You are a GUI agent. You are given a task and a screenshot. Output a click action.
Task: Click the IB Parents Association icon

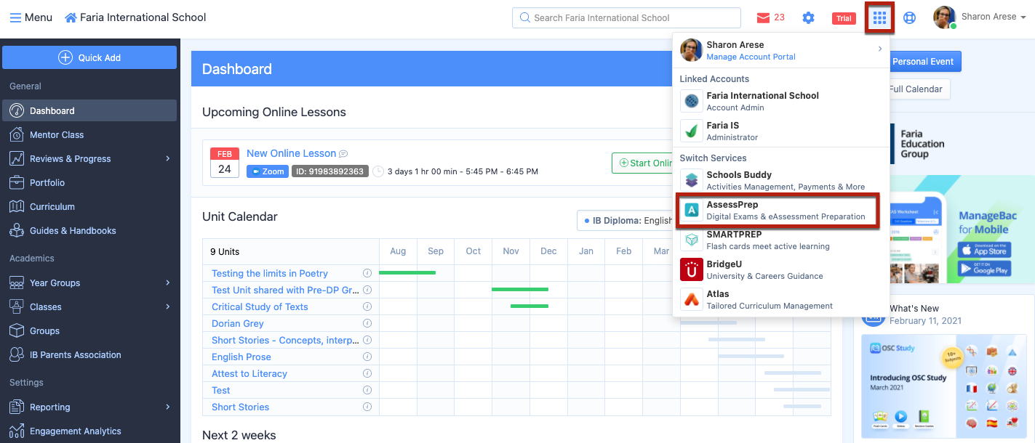[x=17, y=354]
